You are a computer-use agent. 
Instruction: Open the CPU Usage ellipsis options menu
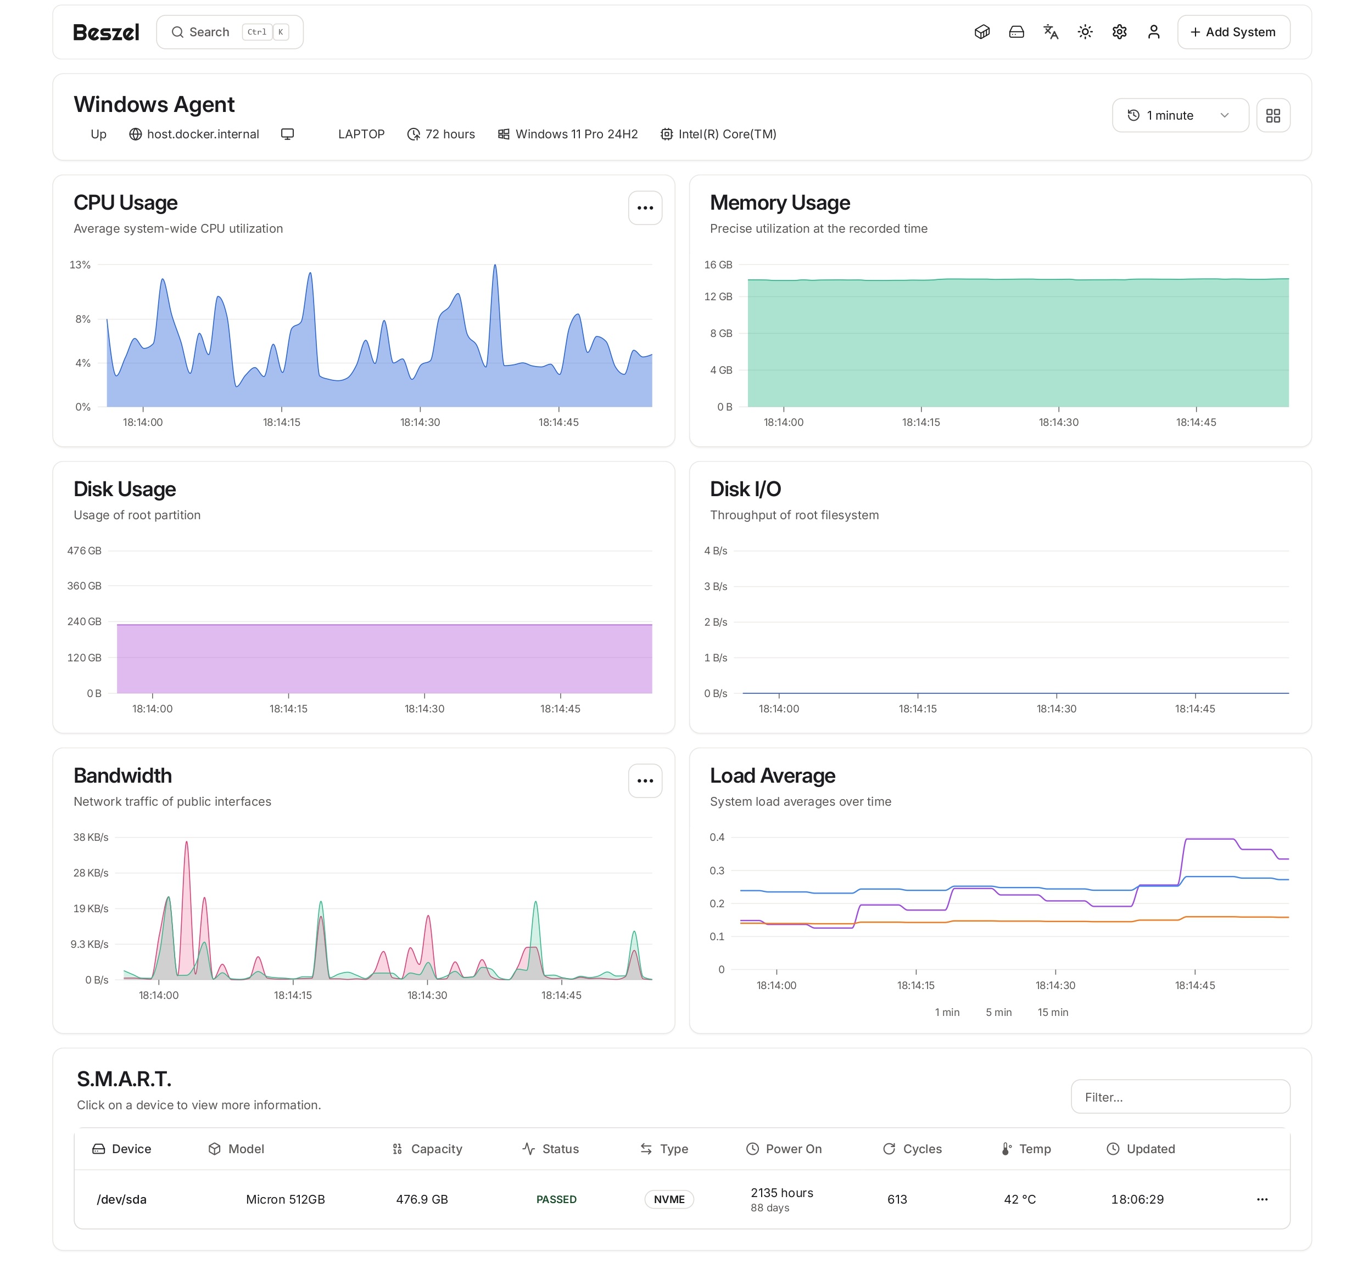pos(645,207)
